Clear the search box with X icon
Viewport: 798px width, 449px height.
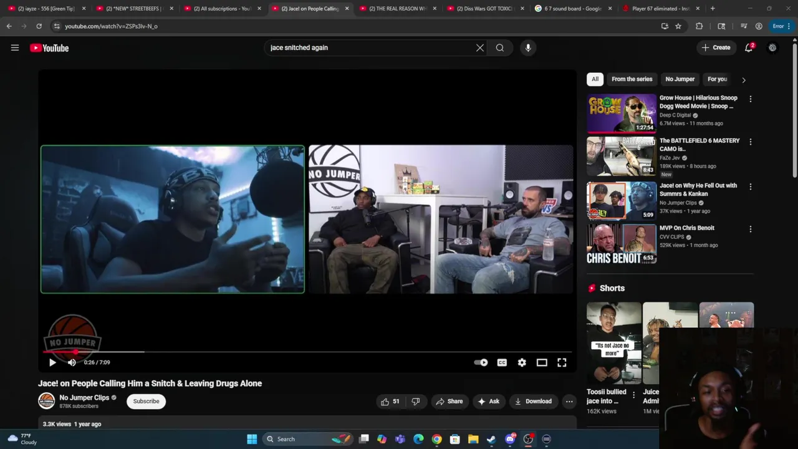480,47
